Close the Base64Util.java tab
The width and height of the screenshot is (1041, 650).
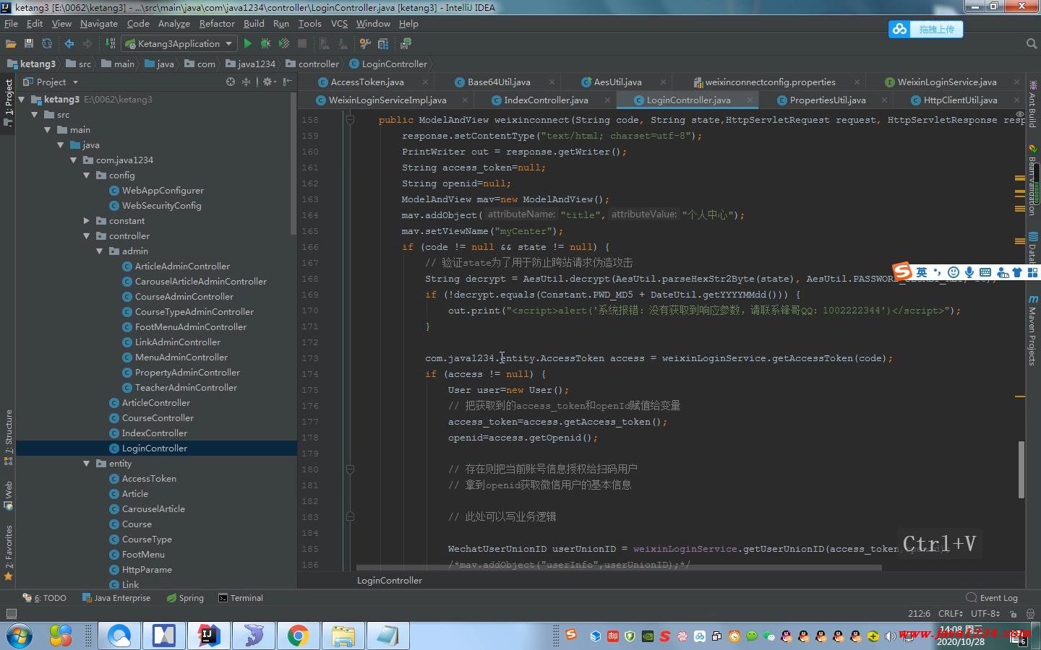tap(552, 82)
